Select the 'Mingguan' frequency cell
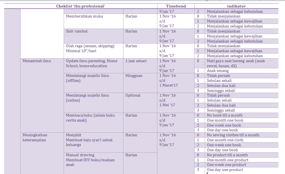The width and height of the screenshot is (285, 174). point(140,83)
